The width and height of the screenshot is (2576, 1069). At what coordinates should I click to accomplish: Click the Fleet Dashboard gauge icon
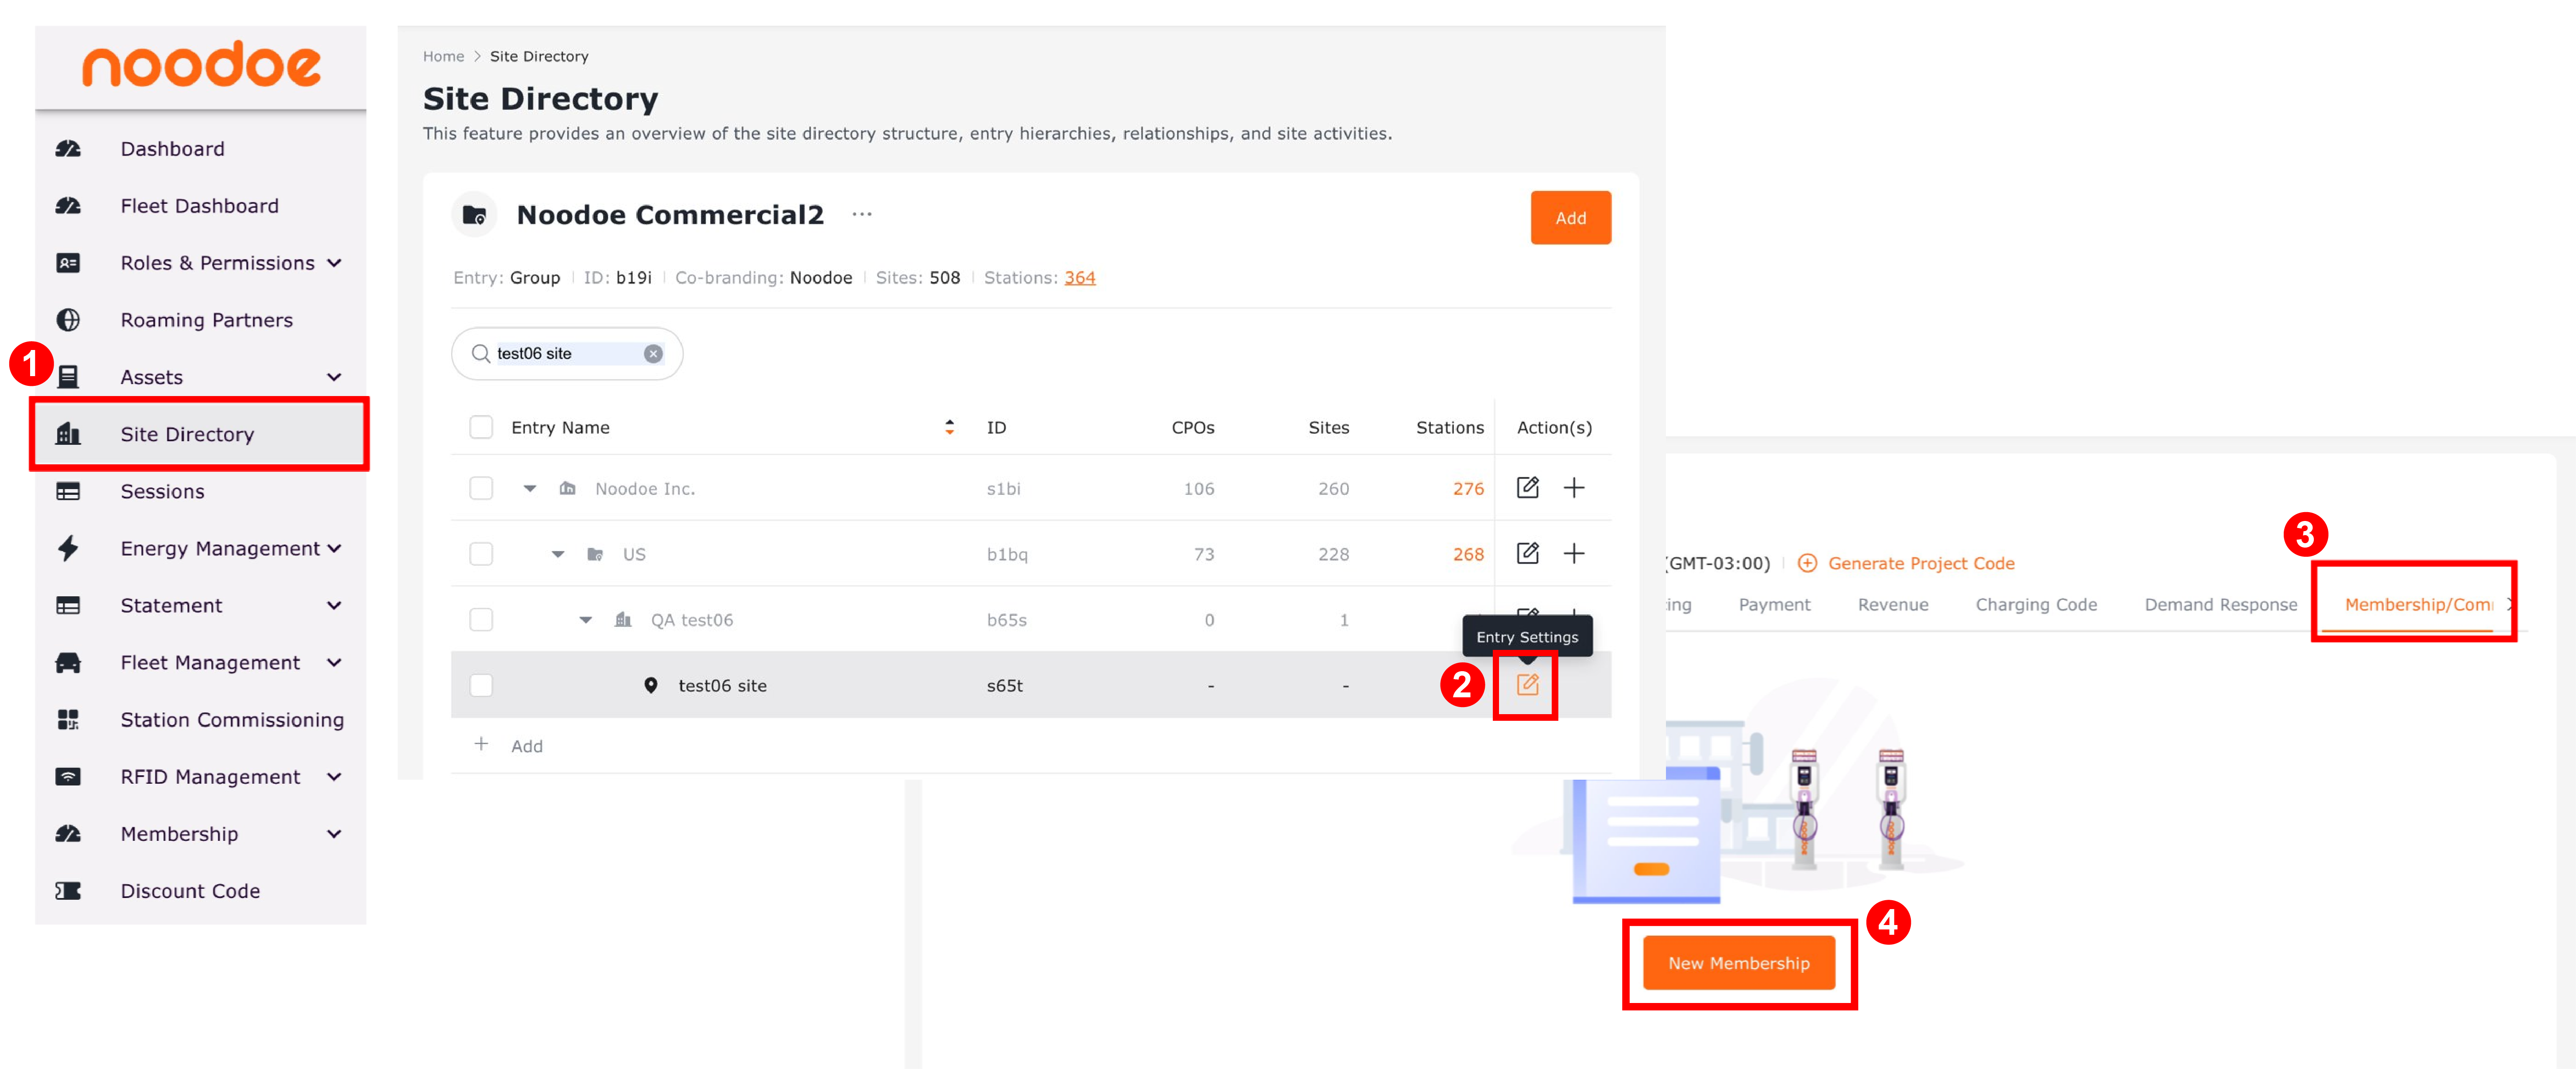coord(68,206)
